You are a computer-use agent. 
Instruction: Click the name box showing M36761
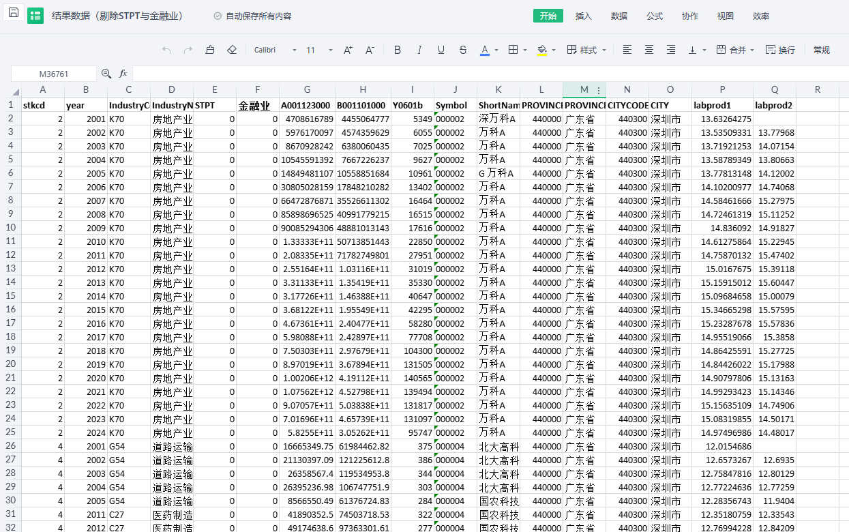54,74
